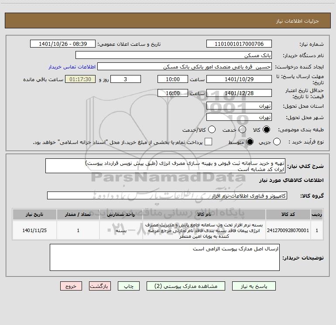Click the general need description text box
This screenshot has height=325, width=336.
pos(165,166)
